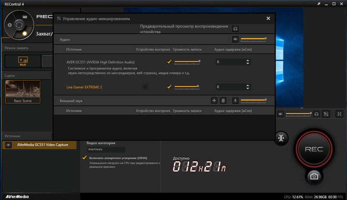
Task: Decrease Live Gamer EXTREME 2 audio delay
Action: [247, 88]
